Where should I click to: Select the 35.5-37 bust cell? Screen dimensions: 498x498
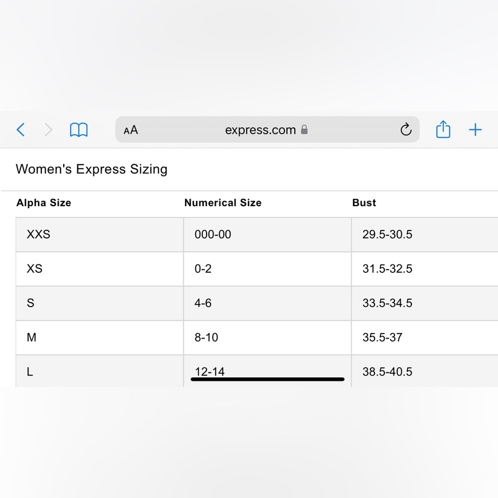tap(425, 338)
